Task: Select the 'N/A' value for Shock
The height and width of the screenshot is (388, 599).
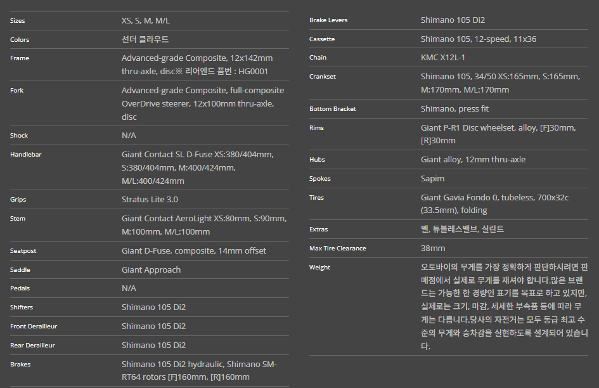Action: [129, 135]
